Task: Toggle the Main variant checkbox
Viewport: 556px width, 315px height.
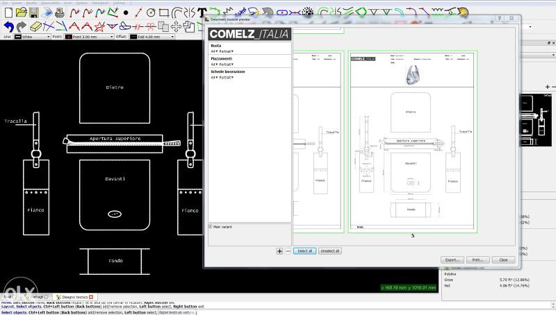Action: pyautogui.click(x=211, y=227)
